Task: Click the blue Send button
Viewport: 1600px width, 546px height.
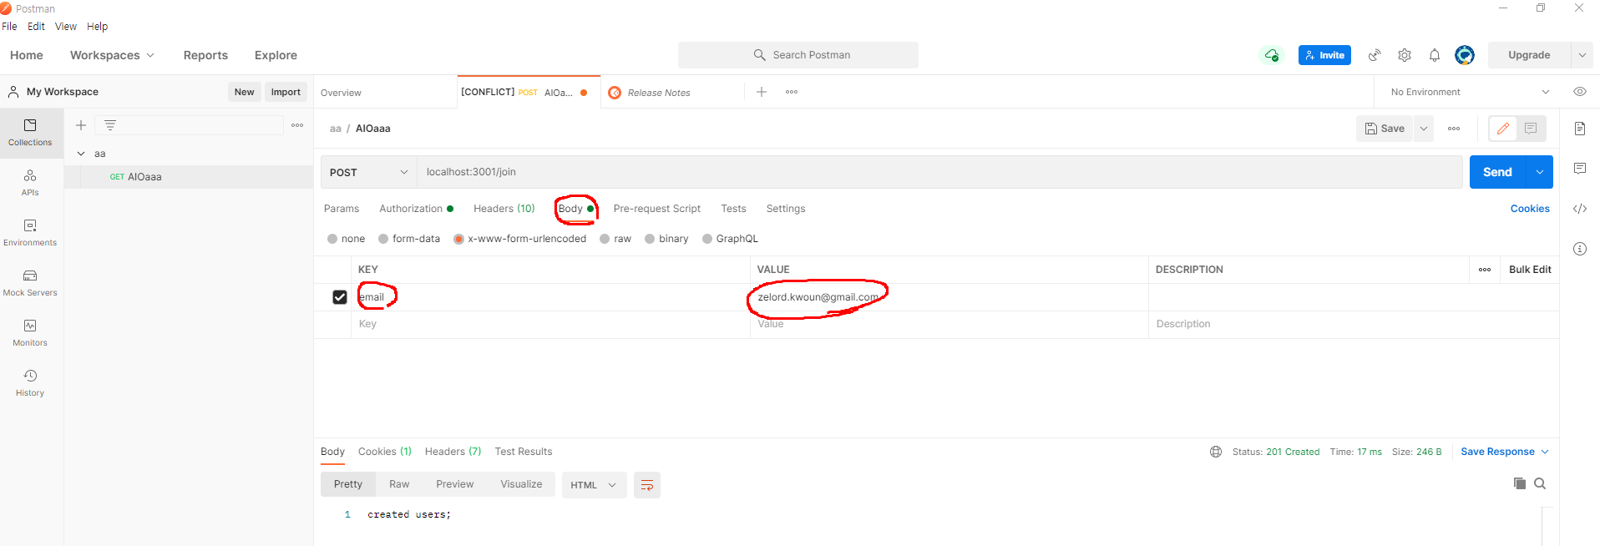Action: [x=1497, y=172]
